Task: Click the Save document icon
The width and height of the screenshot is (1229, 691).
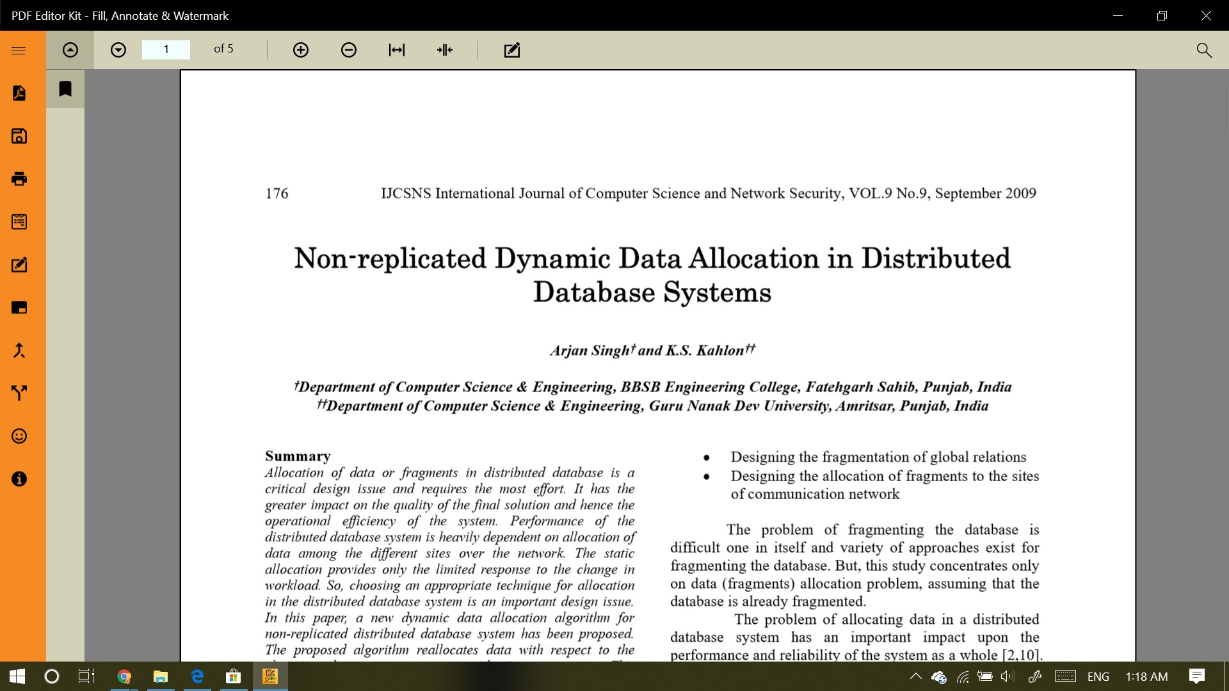Action: 19,136
